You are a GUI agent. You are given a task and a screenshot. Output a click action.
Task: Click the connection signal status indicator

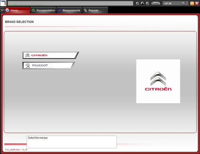[x=156, y=3]
